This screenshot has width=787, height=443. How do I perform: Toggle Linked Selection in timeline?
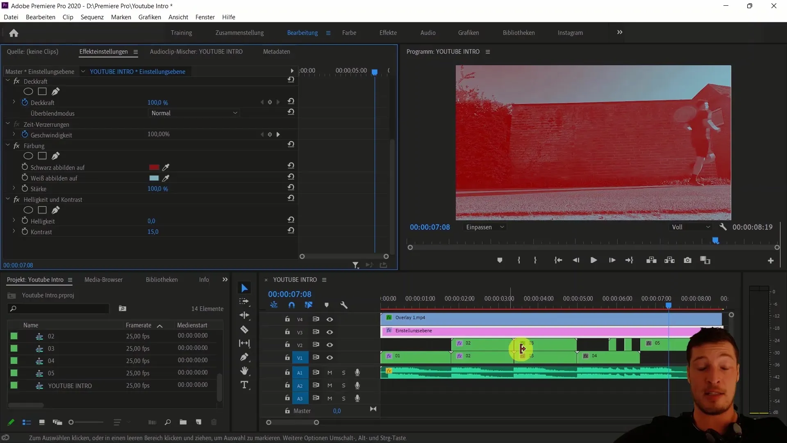[x=309, y=305]
